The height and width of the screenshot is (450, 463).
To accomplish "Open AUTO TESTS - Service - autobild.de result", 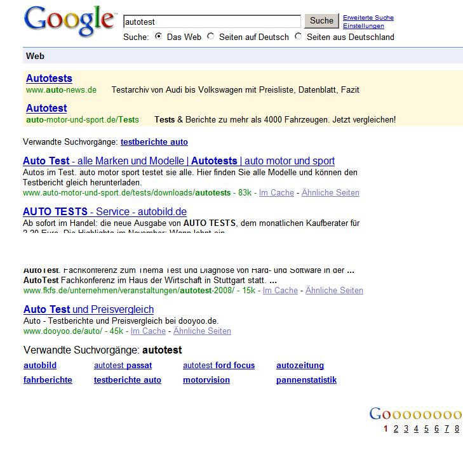I will pyautogui.click(x=105, y=211).
